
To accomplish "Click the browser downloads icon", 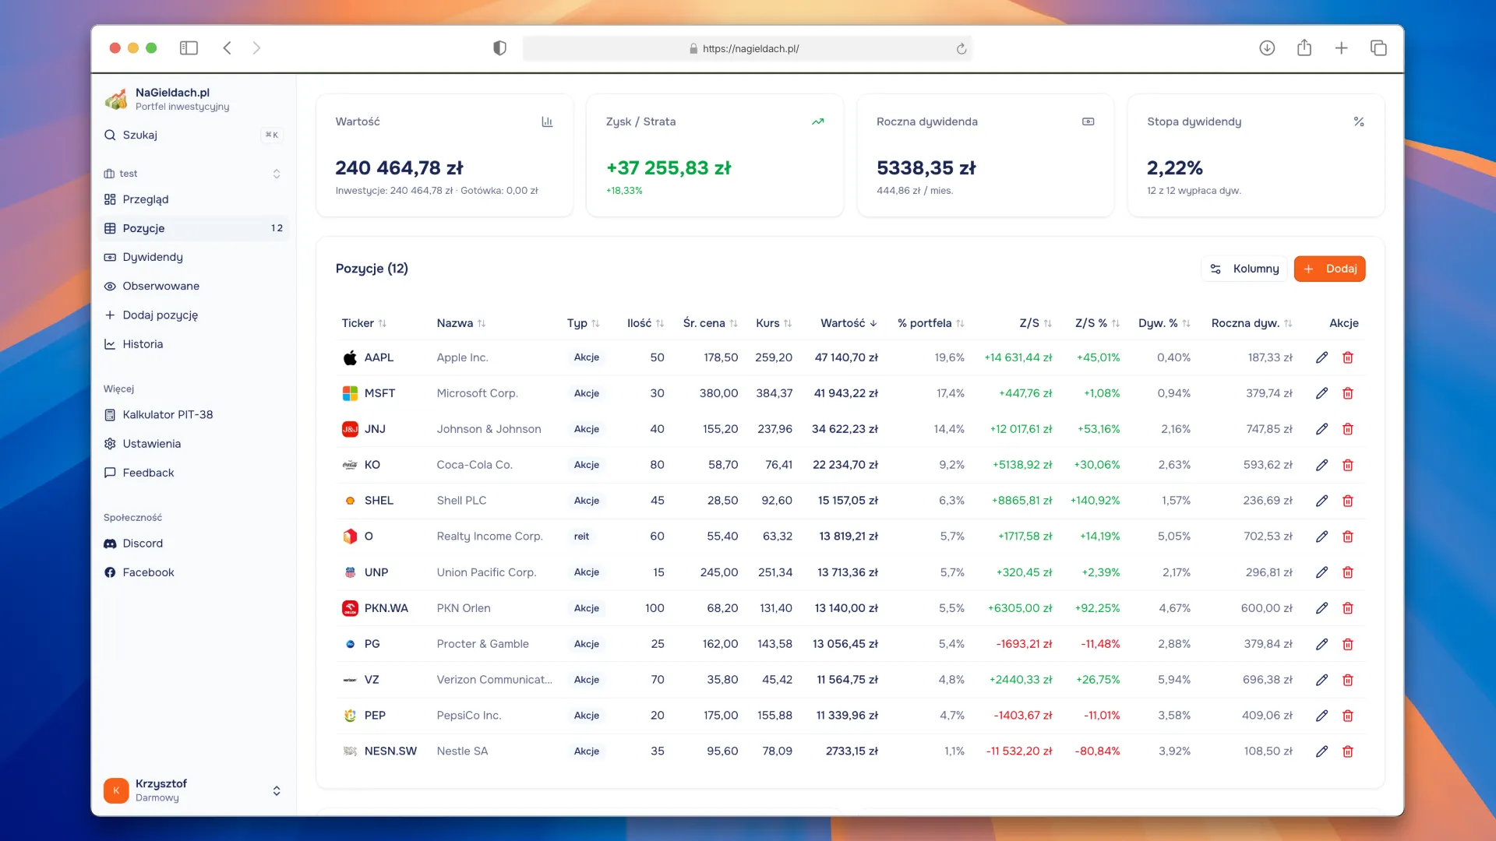I will (x=1267, y=48).
